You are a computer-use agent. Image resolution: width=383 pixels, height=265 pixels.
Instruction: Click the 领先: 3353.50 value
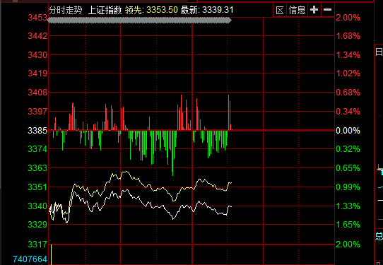point(151,10)
